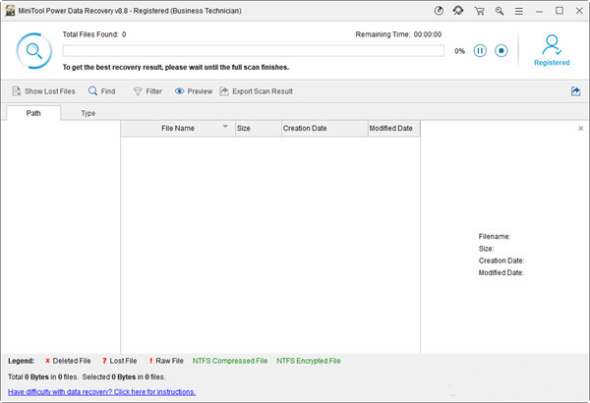Close the preview panel with the X
Viewport: 590px width, 403px height.
pos(580,129)
